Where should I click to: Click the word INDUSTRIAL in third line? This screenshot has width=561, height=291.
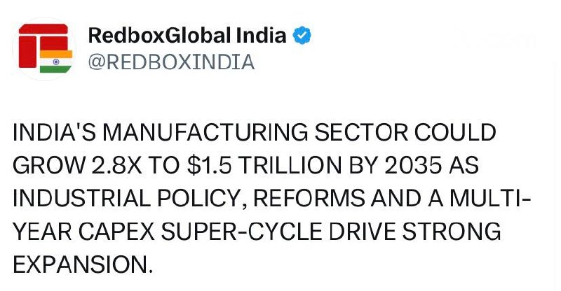tap(82, 199)
